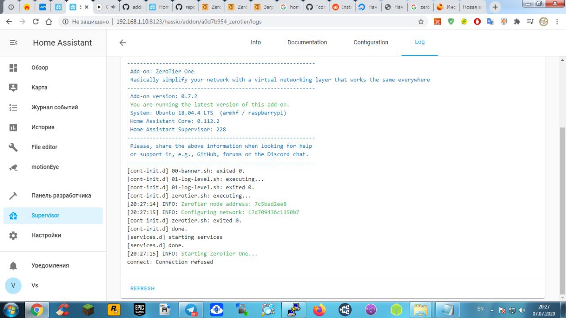Open the MQTT app in taskbar

[370, 310]
